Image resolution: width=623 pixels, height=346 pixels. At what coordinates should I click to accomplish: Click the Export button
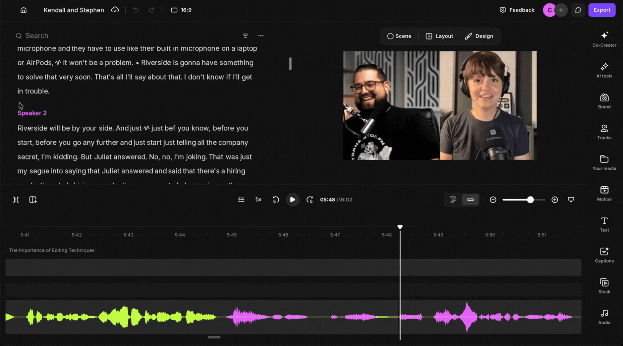tap(602, 10)
